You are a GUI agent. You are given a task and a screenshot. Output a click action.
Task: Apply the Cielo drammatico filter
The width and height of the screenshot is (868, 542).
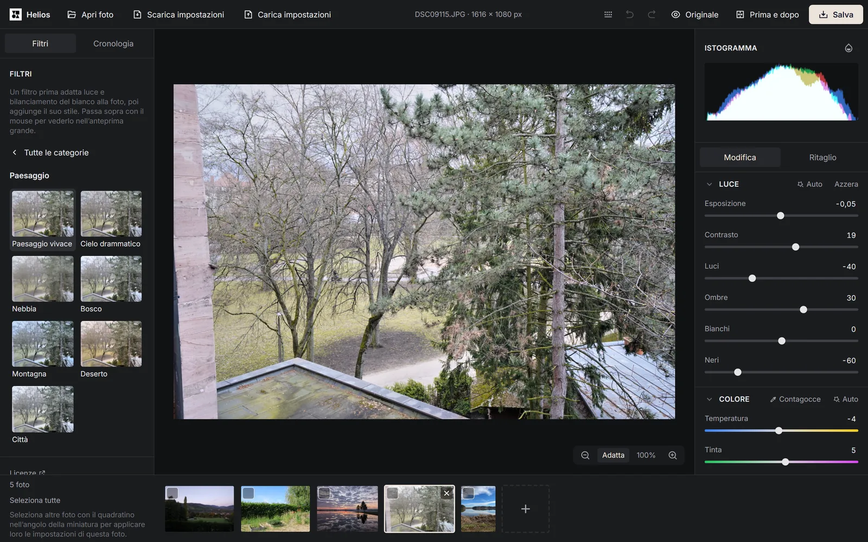(111, 220)
